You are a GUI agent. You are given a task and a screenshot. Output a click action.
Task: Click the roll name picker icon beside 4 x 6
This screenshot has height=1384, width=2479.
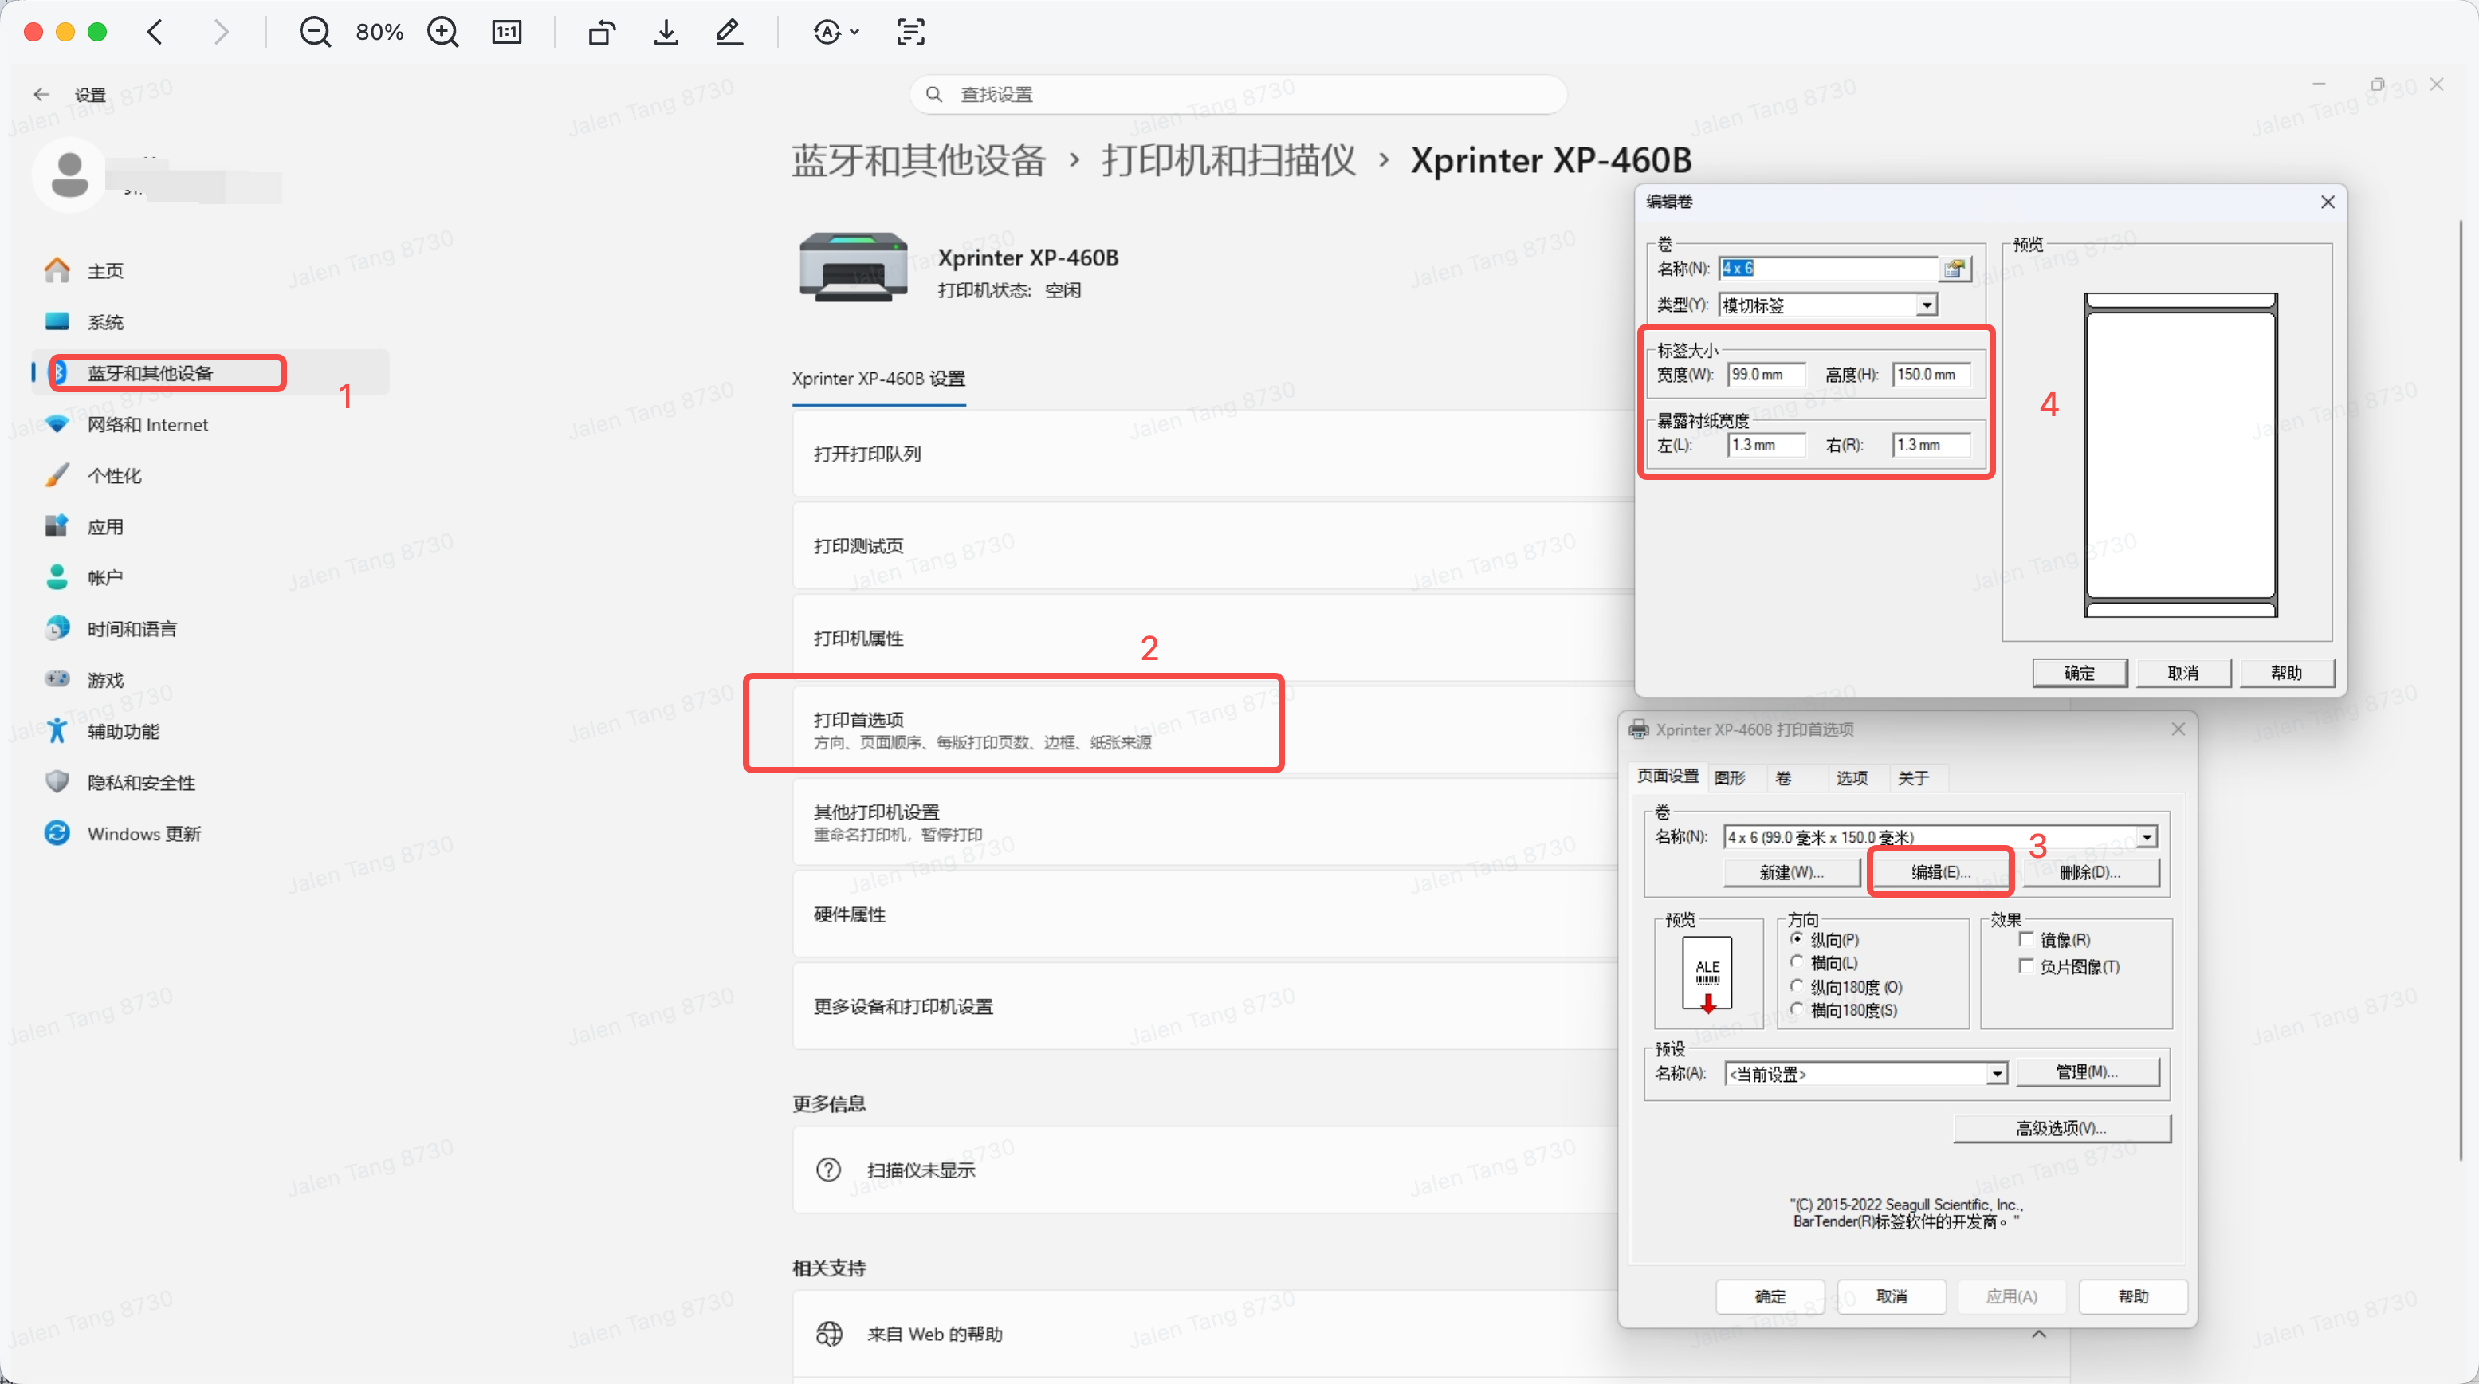(x=1955, y=269)
